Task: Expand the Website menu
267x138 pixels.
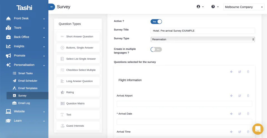Action: click(44, 112)
